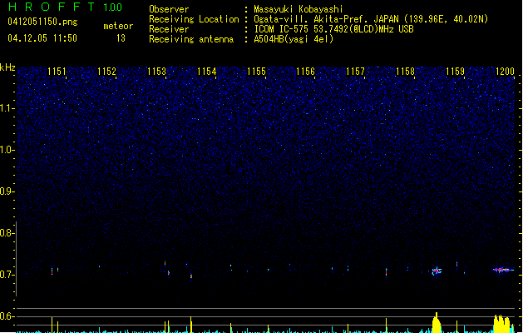Image resolution: width=523 pixels, height=333 pixels.
Task: Click the 1154 time axis label
Action: 206,72
